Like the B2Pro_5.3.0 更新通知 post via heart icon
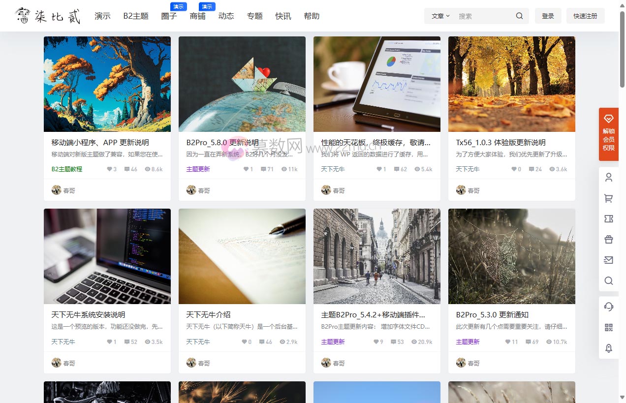Viewport: 626px width, 403px height. coord(508,342)
